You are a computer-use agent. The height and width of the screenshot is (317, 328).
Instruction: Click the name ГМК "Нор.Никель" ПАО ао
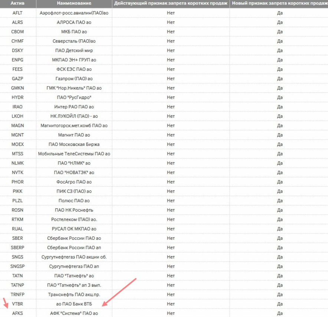tap(74, 88)
